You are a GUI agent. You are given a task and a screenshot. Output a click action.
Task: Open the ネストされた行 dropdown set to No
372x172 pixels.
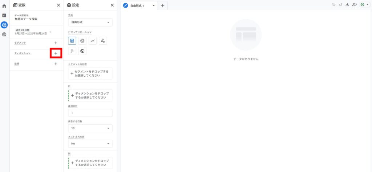(x=90, y=144)
